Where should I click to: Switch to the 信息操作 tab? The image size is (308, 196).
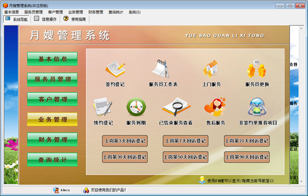(x=46, y=19)
